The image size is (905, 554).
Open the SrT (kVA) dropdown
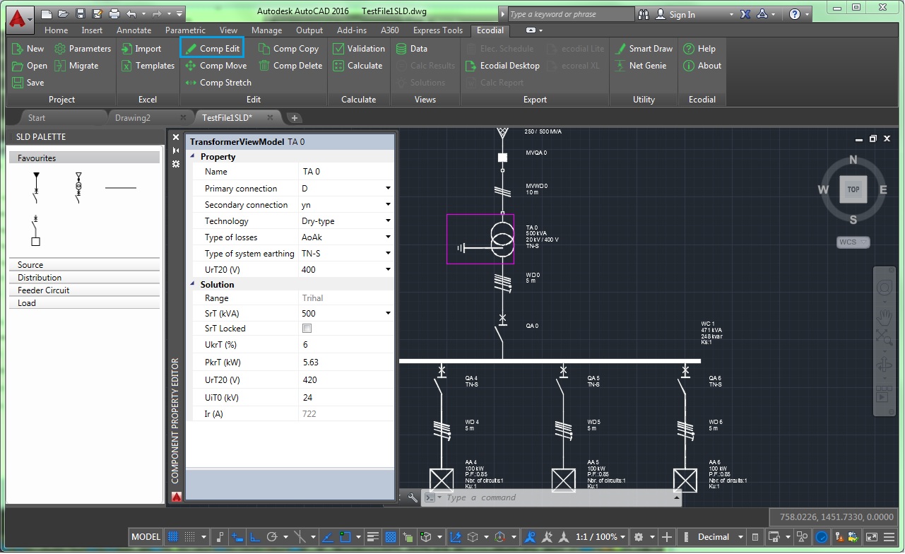[x=388, y=314]
